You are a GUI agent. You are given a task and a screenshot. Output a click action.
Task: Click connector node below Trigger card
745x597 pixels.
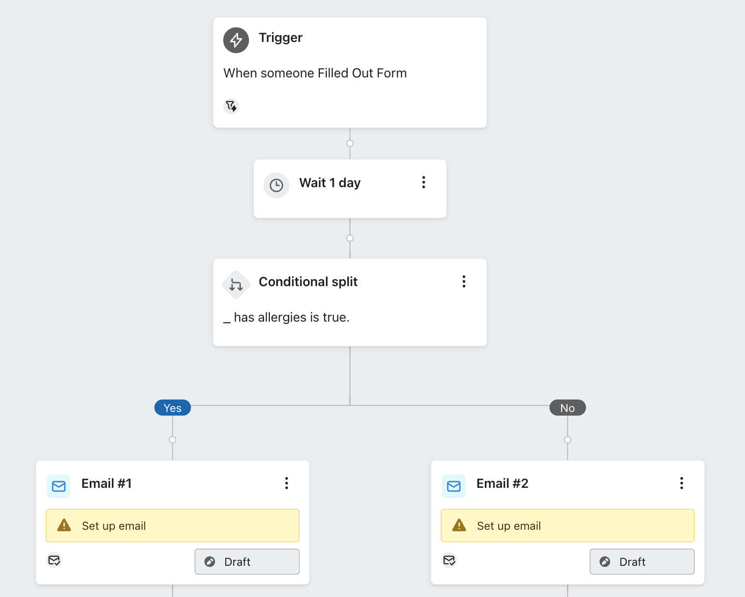click(350, 143)
